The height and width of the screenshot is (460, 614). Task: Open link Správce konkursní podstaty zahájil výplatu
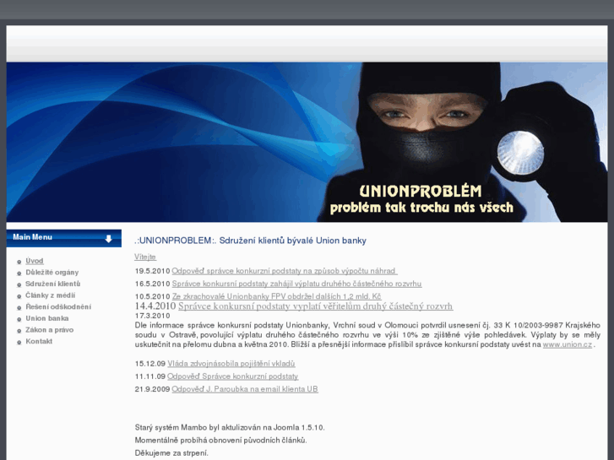point(296,284)
